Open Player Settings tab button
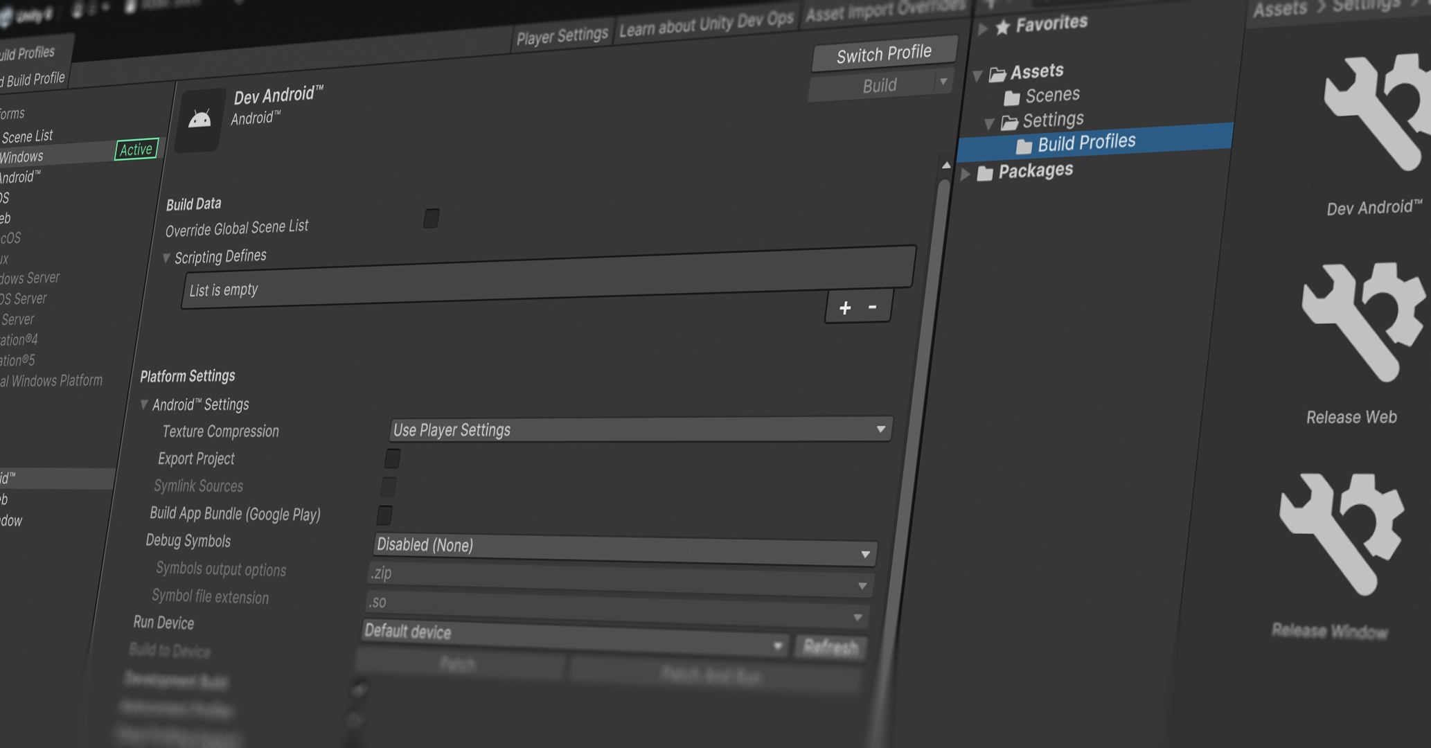1431x748 pixels. coord(562,35)
